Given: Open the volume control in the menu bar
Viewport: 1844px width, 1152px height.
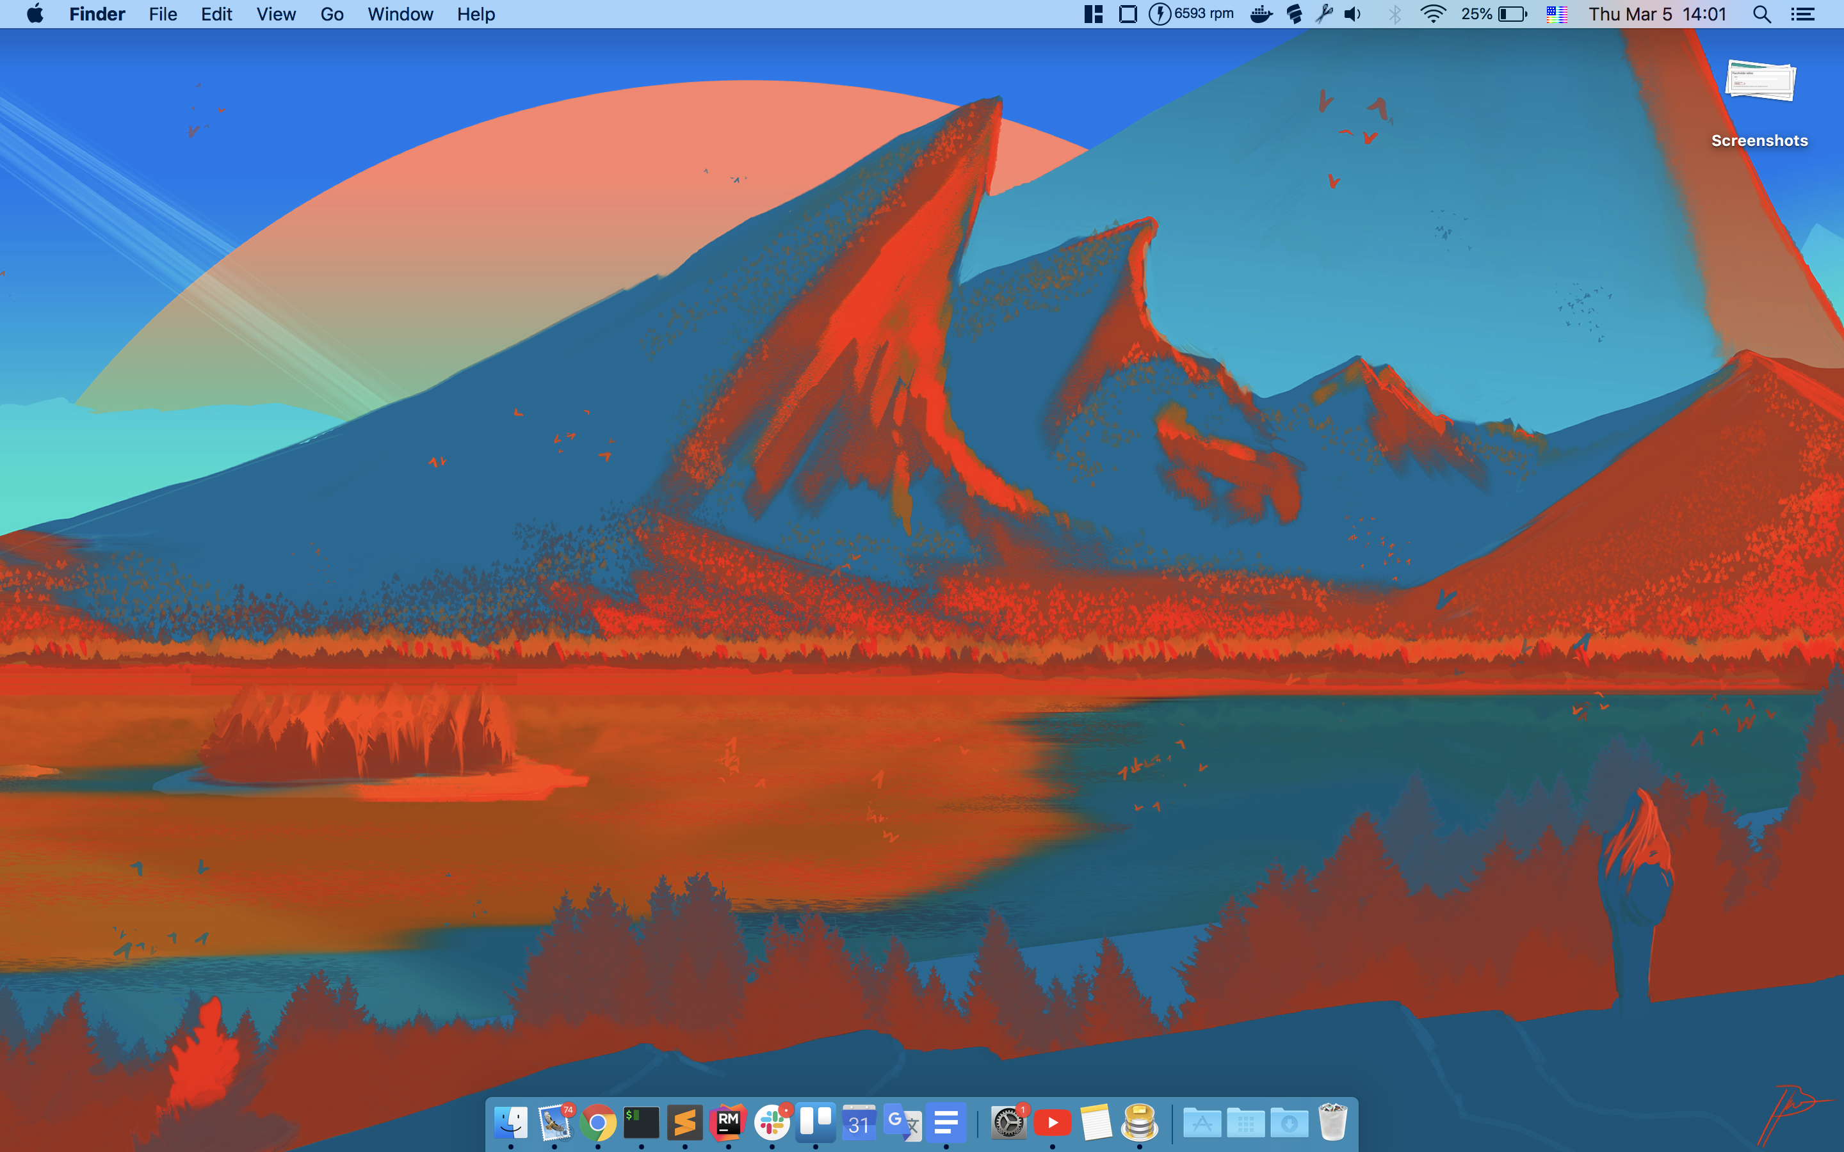Looking at the screenshot, I should (1354, 15).
